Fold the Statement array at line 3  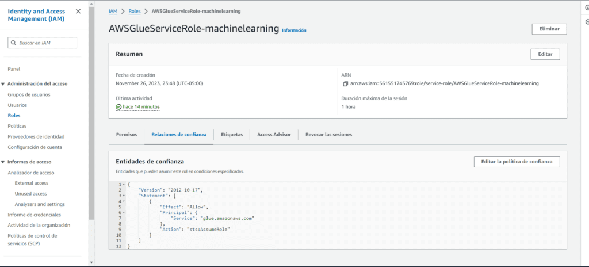[124, 196]
